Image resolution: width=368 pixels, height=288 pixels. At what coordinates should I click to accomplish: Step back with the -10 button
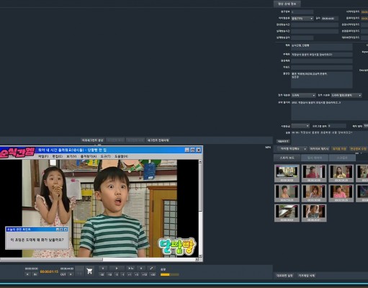[109, 274]
